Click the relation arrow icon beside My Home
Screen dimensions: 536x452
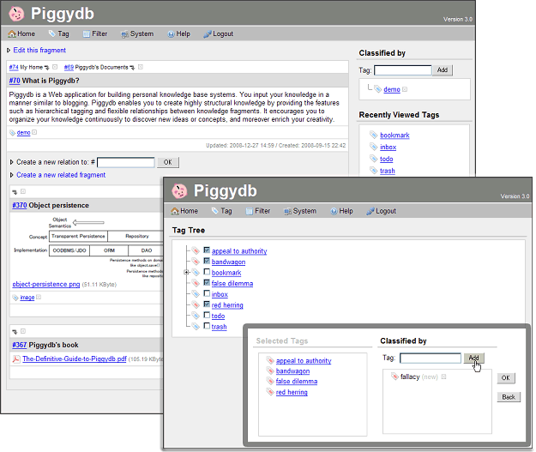(47, 68)
